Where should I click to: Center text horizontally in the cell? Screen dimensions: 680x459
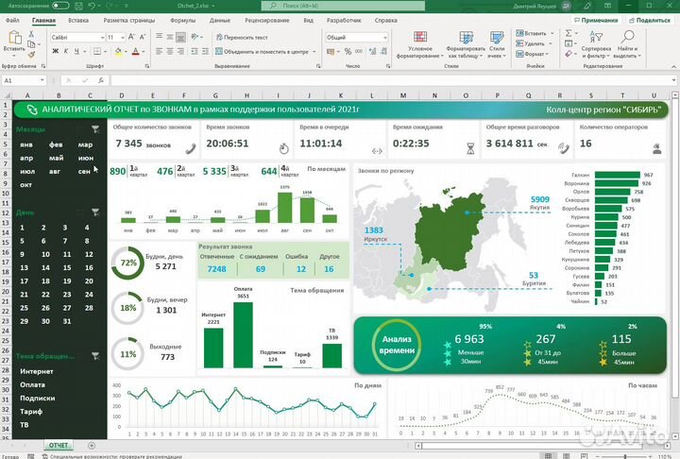pyautogui.click(x=170, y=52)
